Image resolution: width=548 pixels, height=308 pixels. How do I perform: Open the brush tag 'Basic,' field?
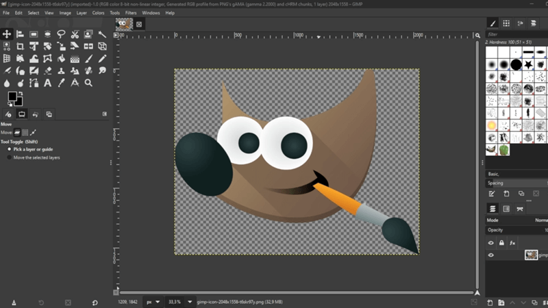click(x=517, y=174)
